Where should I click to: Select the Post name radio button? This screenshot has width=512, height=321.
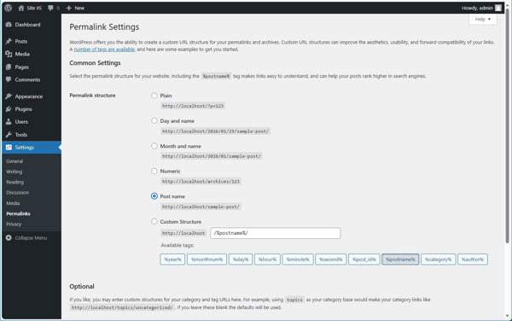coord(154,196)
